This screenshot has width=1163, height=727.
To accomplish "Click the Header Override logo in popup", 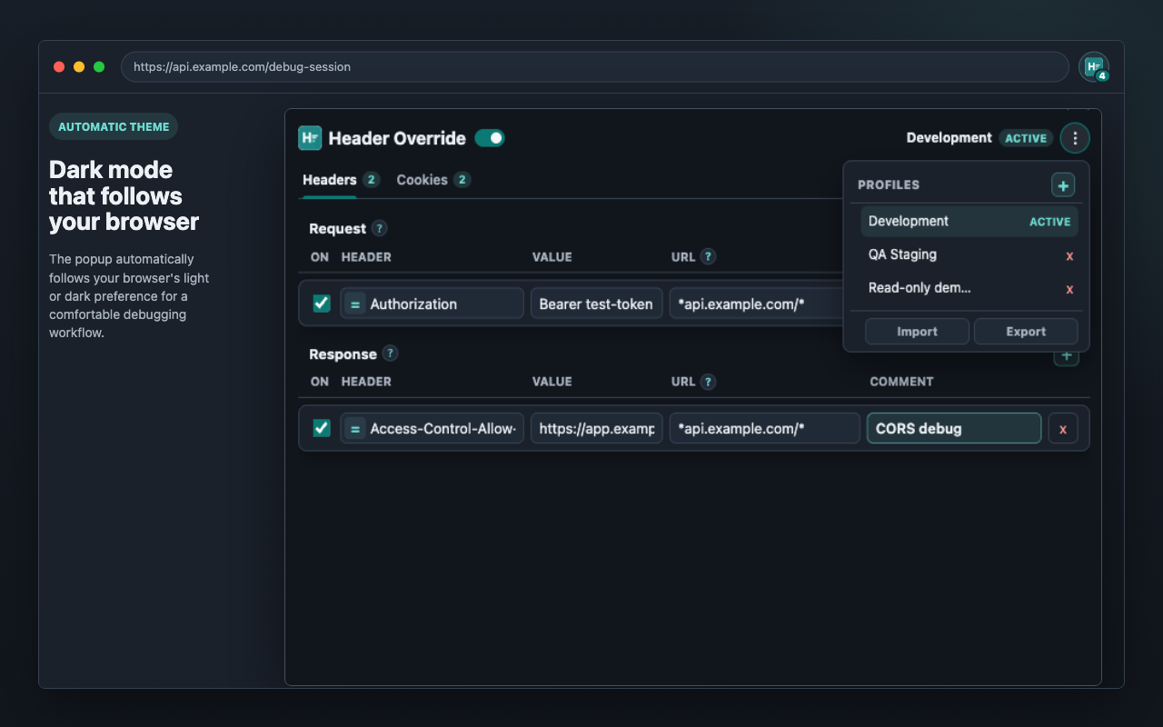I will click(x=310, y=138).
